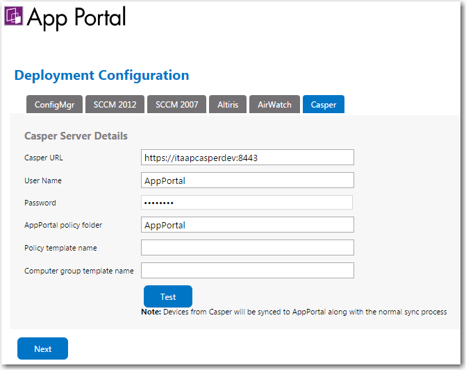
Task: Click the Password label
Action: point(40,203)
